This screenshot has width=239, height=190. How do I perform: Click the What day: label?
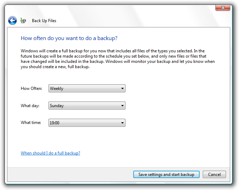click(x=30, y=106)
